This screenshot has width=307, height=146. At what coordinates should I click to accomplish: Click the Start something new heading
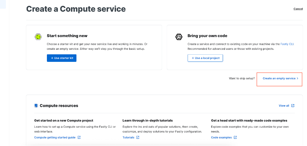pos(67,36)
